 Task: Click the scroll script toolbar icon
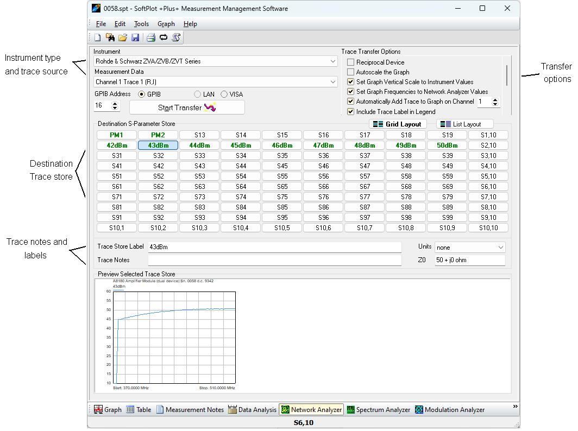click(176, 37)
